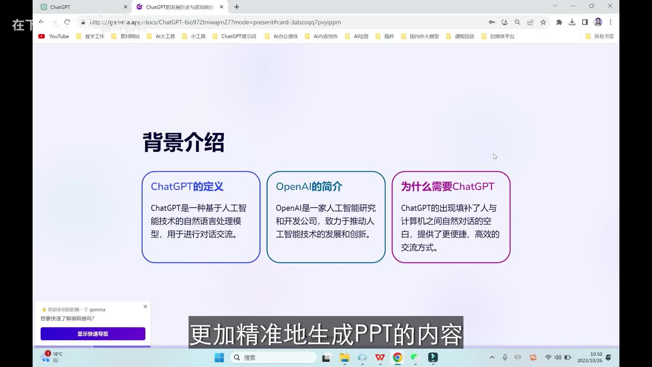Open the Chrome extensions puzzle icon
The height and width of the screenshot is (367, 652).
(559, 22)
